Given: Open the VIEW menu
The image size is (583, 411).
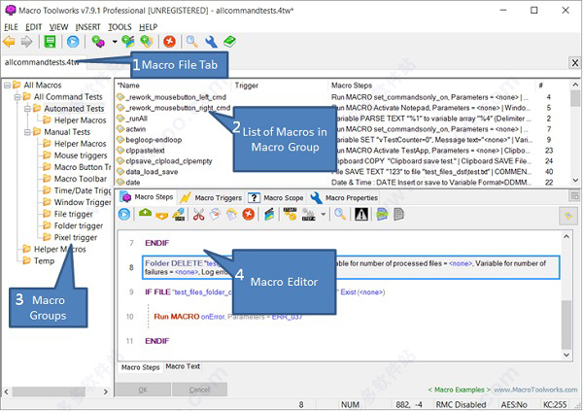Looking at the screenshot, I should [x=58, y=27].
